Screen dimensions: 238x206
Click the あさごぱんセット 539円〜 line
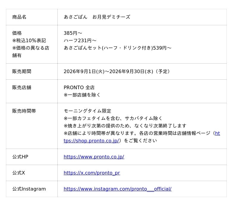point(118,48)
